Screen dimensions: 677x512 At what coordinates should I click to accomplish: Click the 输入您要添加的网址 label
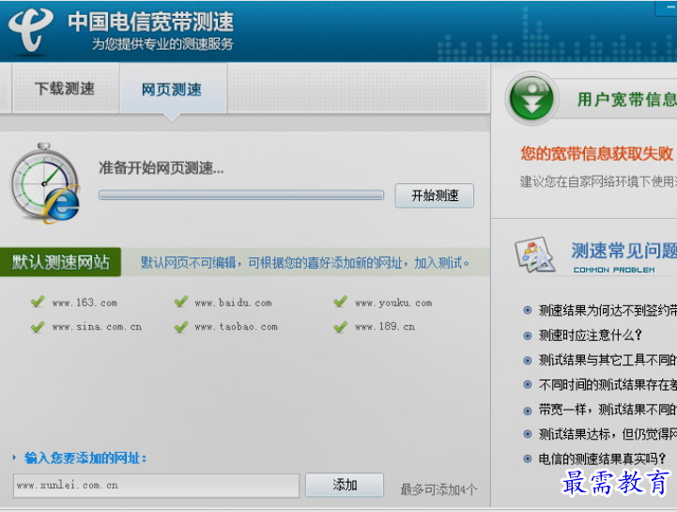click(85, 458)
